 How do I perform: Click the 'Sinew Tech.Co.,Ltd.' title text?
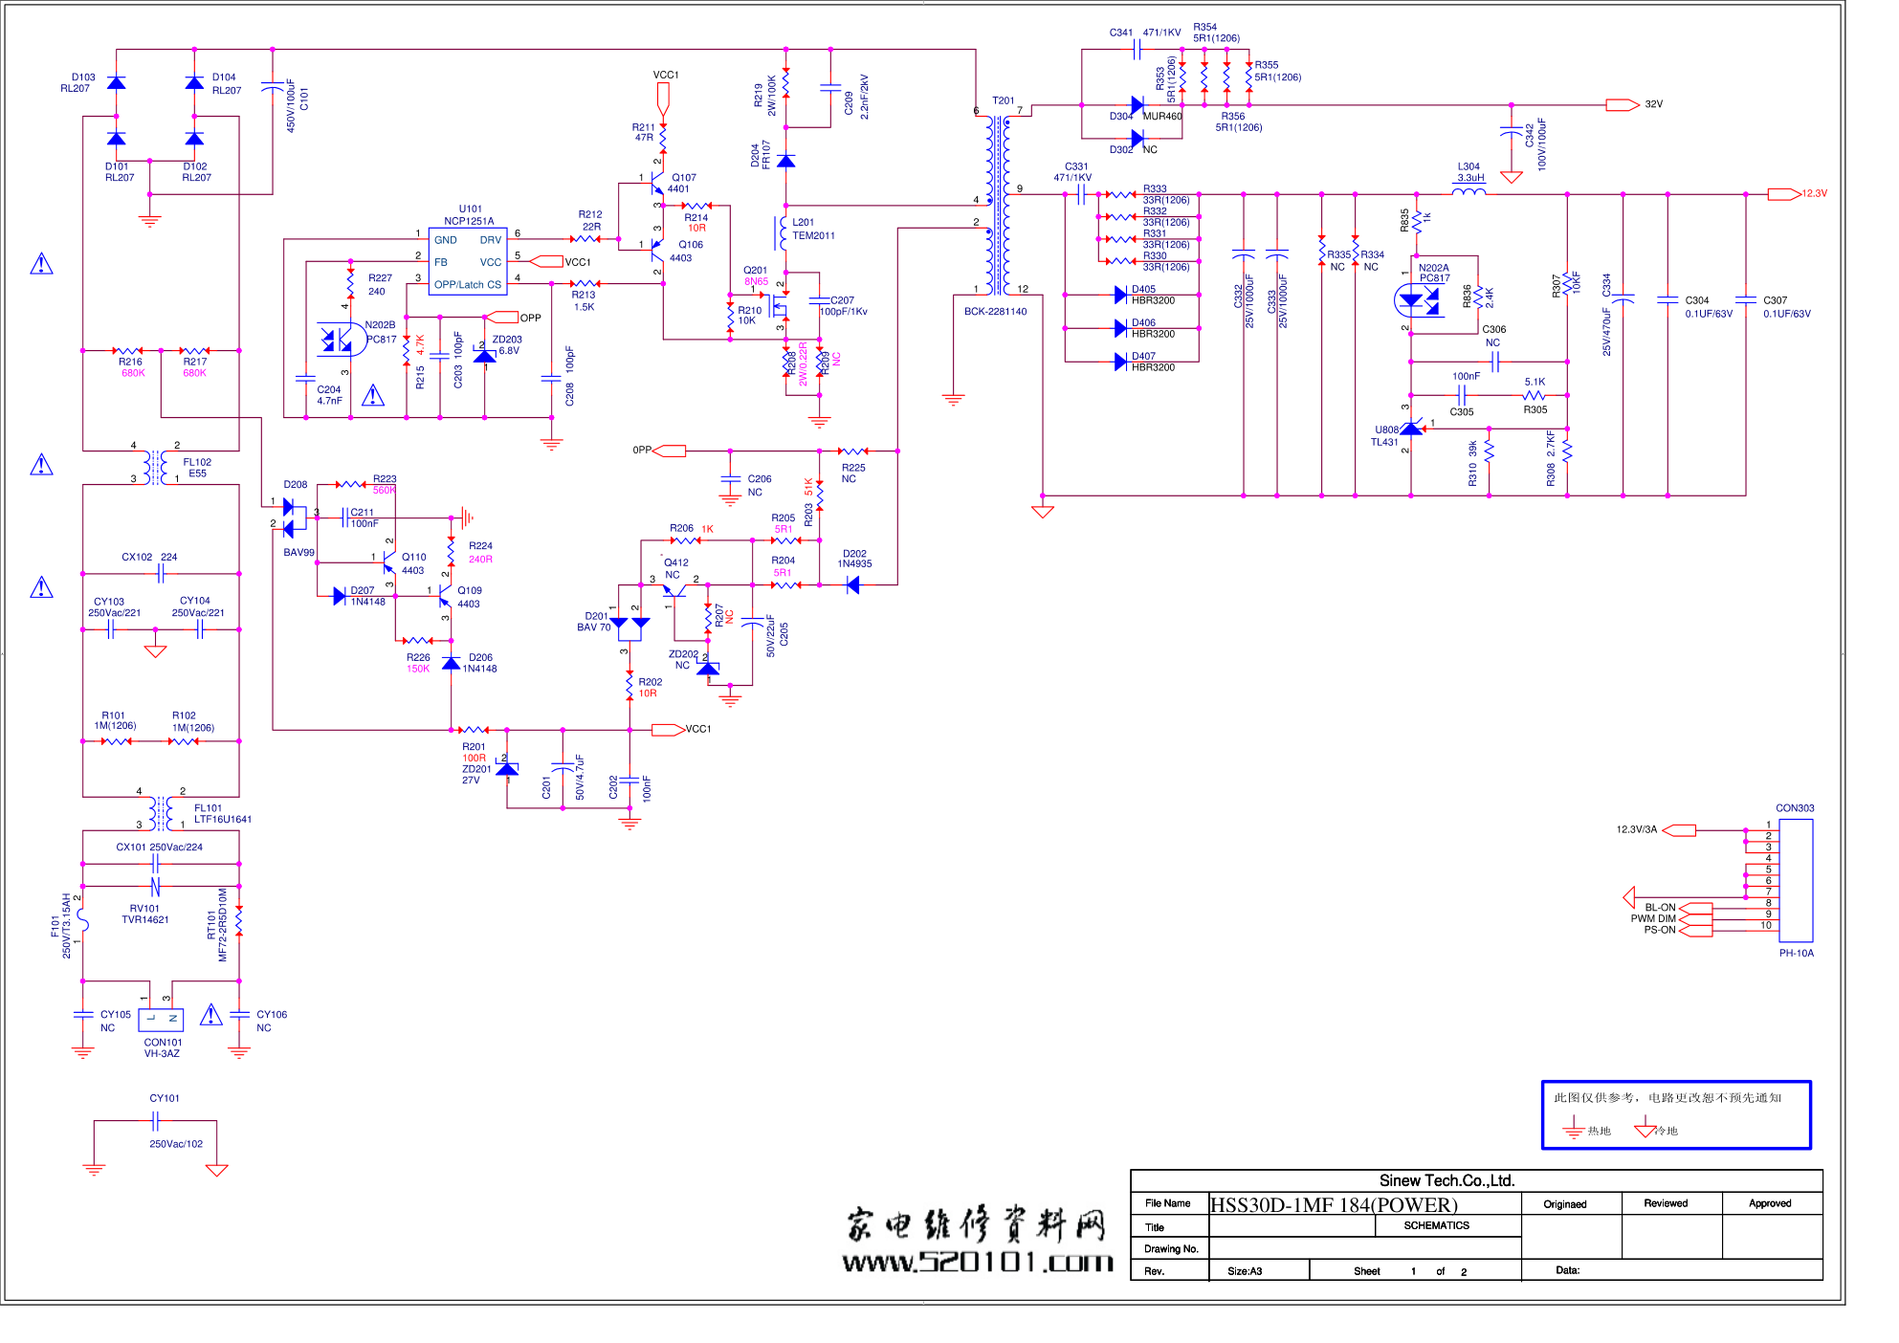coord(1446,1180)
